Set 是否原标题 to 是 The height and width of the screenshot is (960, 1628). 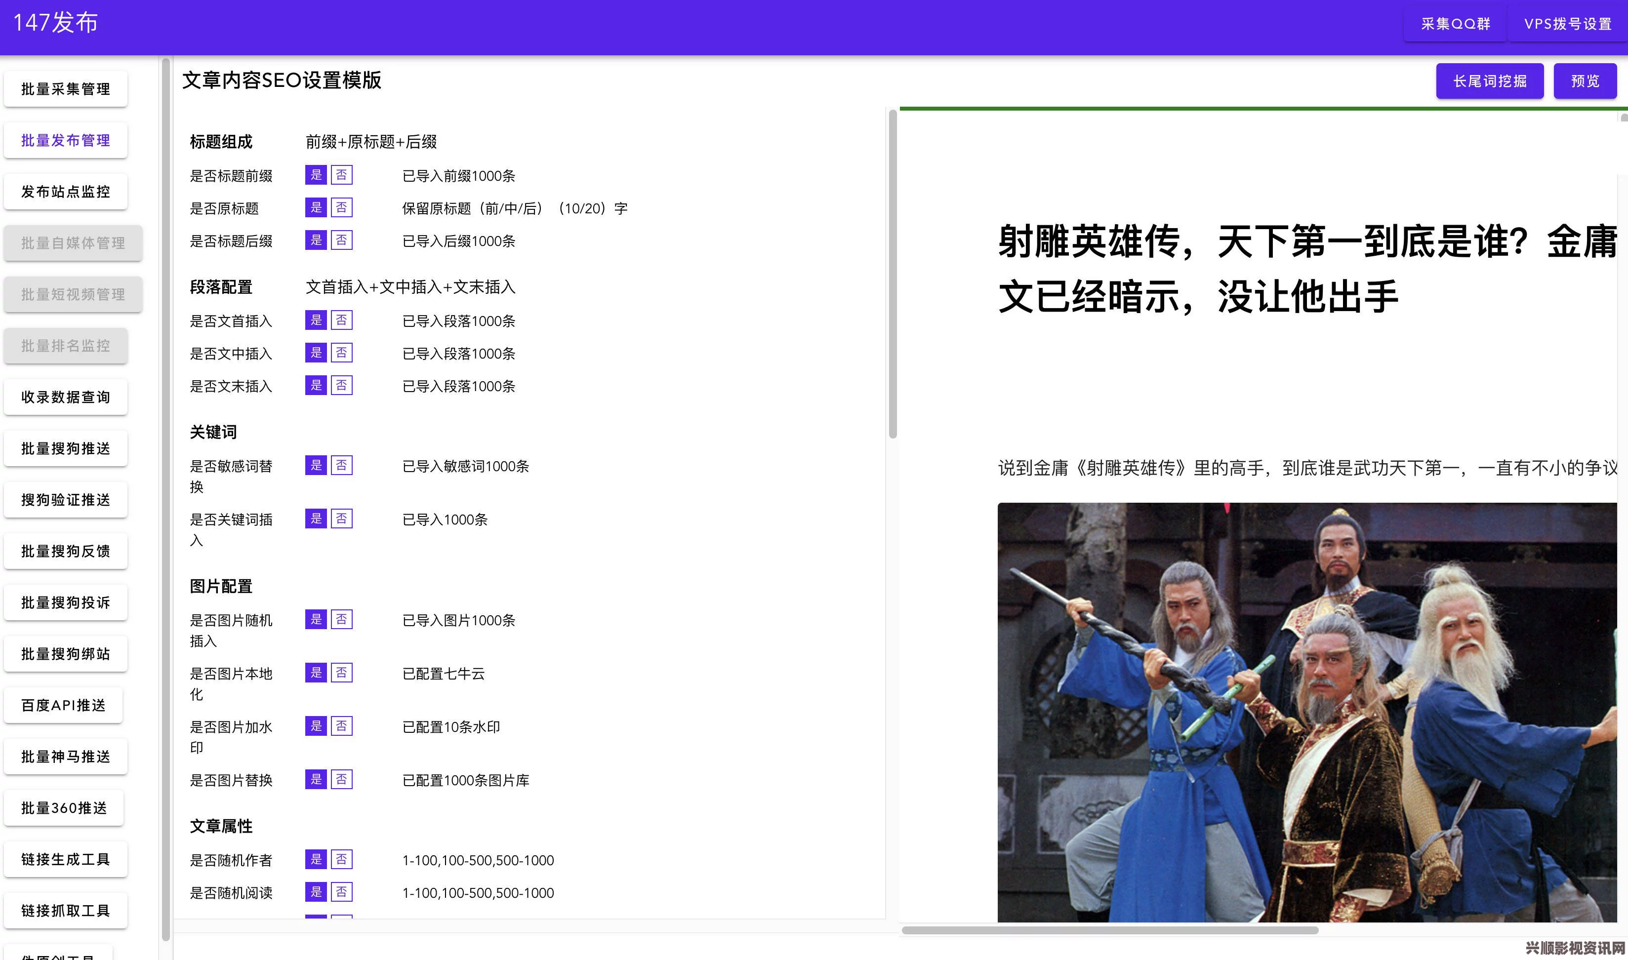[316, 208]
